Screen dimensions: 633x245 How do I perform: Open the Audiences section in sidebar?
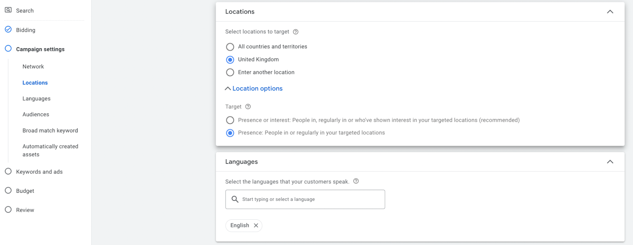[36, 115]
